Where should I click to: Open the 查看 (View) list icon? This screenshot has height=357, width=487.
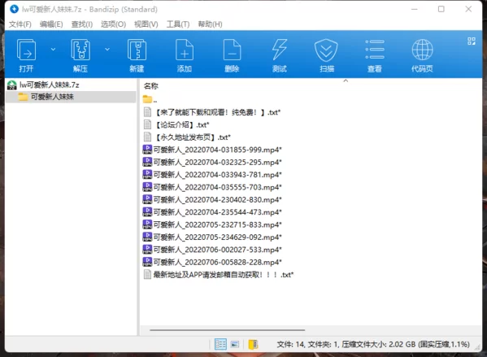point(375,50)
